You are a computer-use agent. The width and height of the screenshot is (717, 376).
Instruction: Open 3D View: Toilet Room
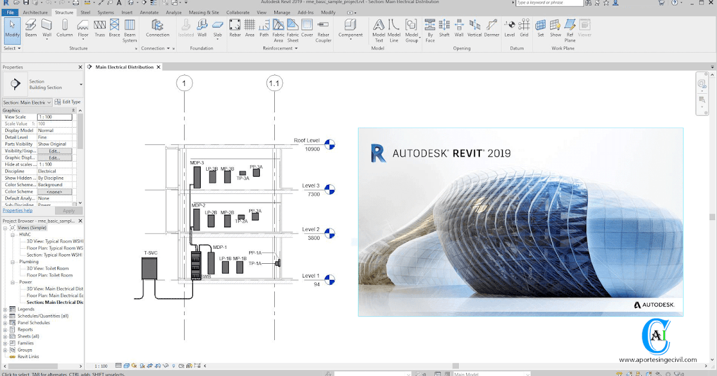48,269
